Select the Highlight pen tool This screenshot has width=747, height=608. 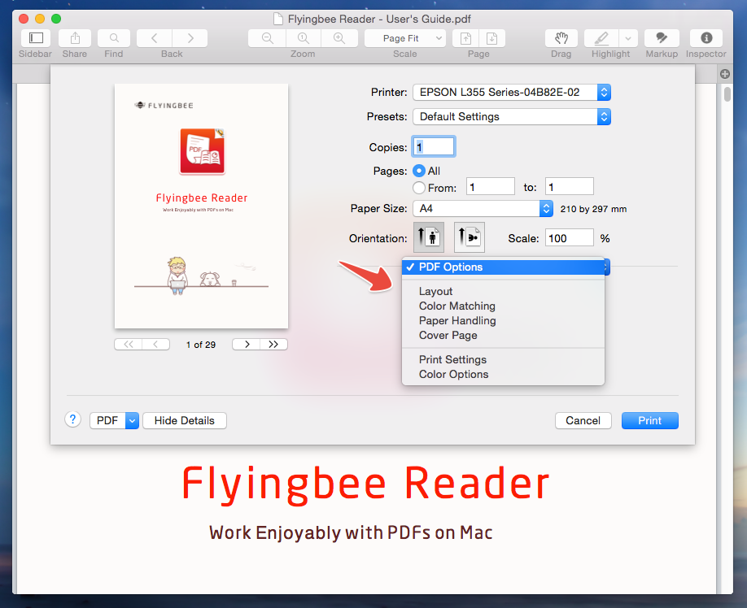click(601, 38)
